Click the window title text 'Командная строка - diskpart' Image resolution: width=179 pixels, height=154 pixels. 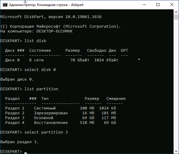60,5
